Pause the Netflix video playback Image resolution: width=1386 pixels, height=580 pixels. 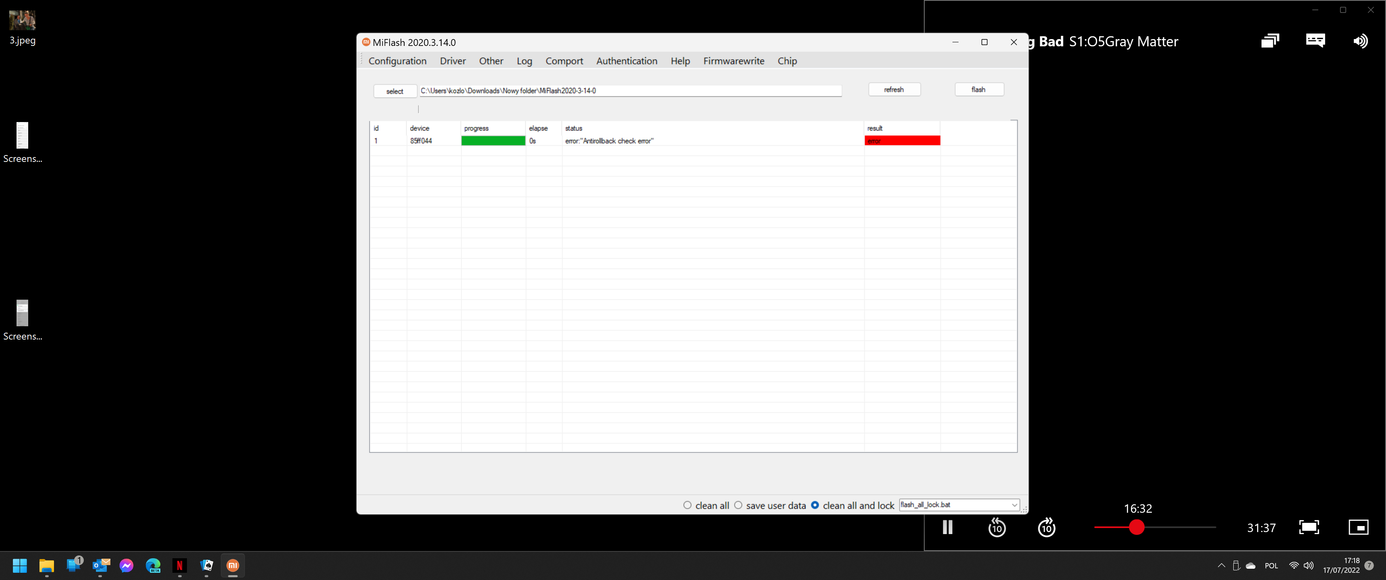click(948, 527)
